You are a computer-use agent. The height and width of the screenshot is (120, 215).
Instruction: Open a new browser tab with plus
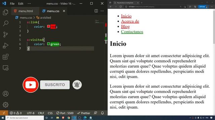[142, 3]
